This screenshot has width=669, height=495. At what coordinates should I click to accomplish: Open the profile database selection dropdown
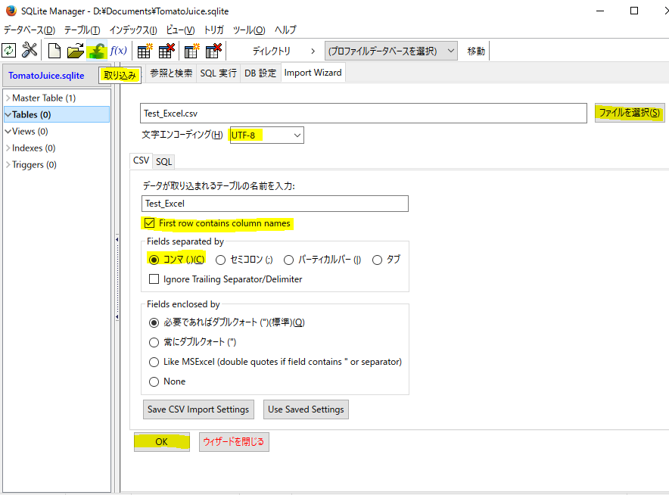tap(391, 51)
